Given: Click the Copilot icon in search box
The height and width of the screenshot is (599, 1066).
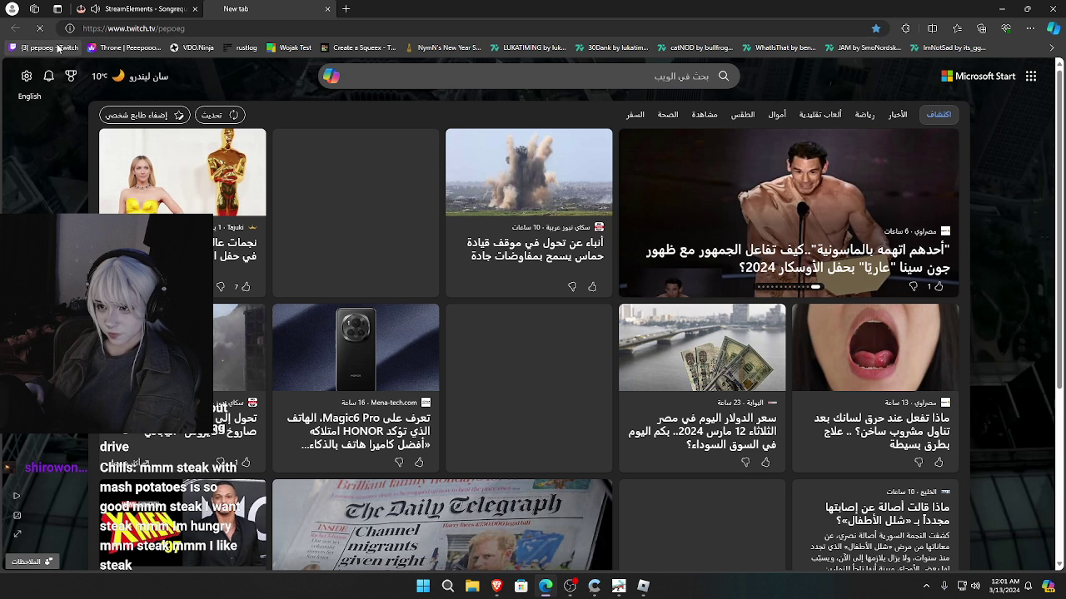Looking at the screenshot, I should click(x=331, y=76).
